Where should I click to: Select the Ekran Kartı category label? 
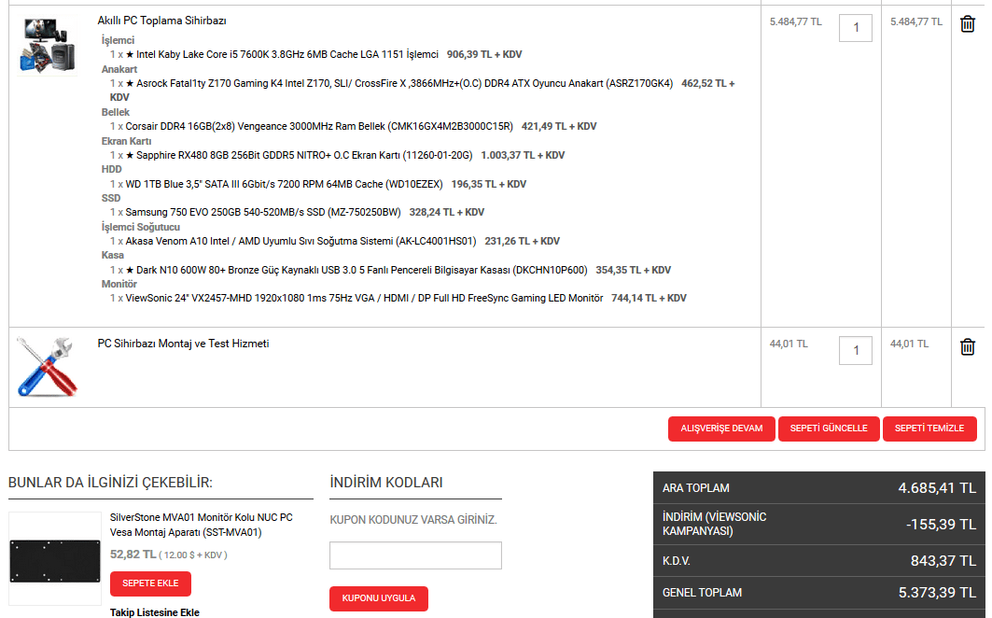tap(127, 141)
